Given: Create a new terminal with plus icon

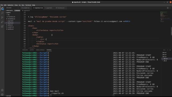Looking at the screenshot, I should coord(164,50).
